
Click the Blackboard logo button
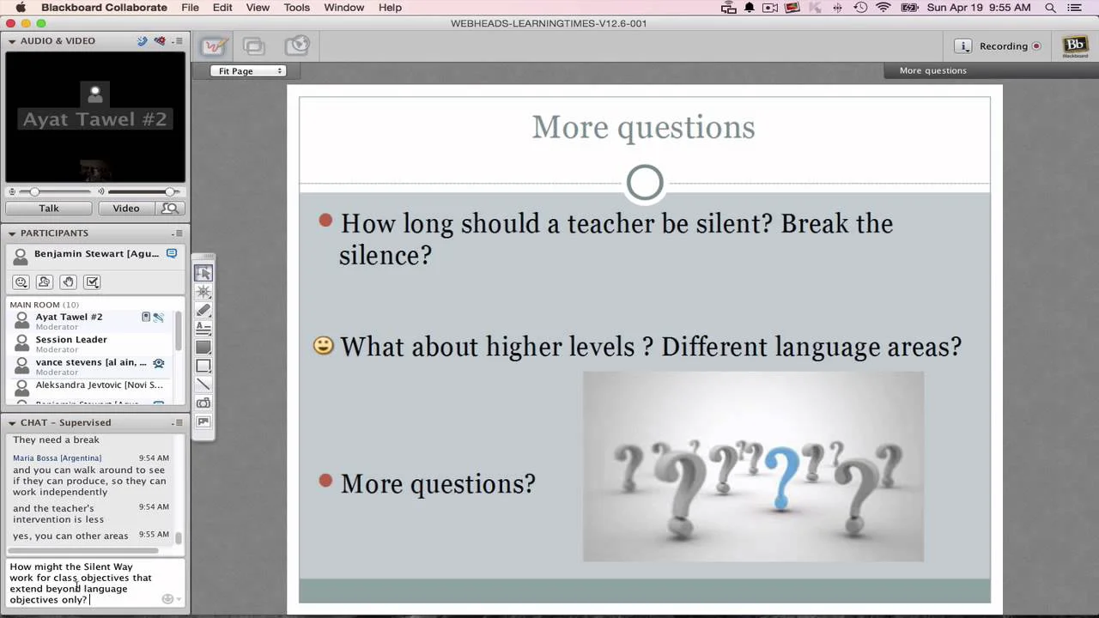click(x=1075, y=46)
